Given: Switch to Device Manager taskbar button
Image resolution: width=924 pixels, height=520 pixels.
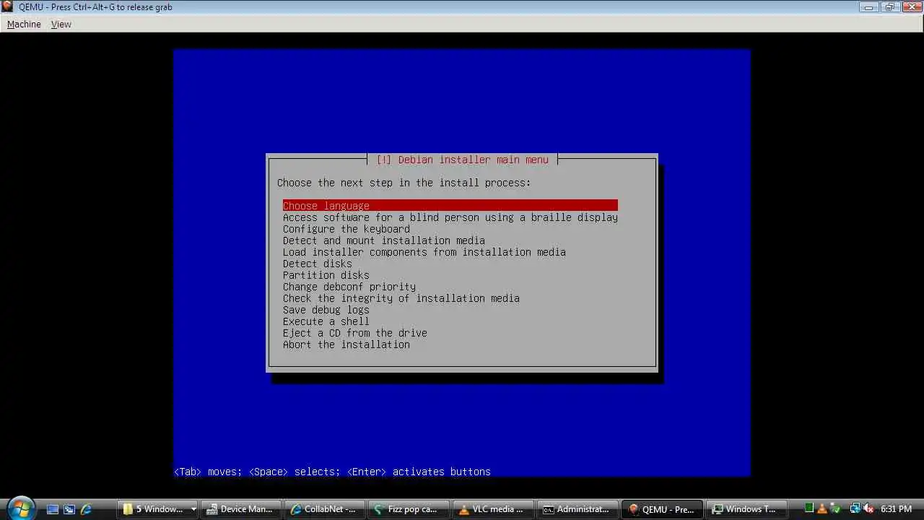Looking at the screenshot, I should pos(241,509).
